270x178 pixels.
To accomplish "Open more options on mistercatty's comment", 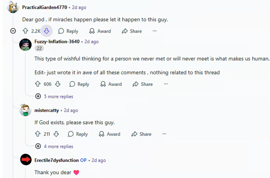I will (x=164, y=134).
